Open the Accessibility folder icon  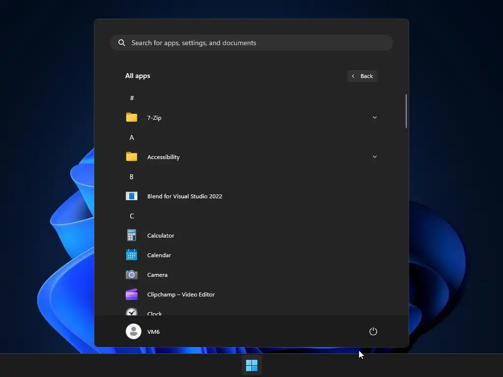132,157
